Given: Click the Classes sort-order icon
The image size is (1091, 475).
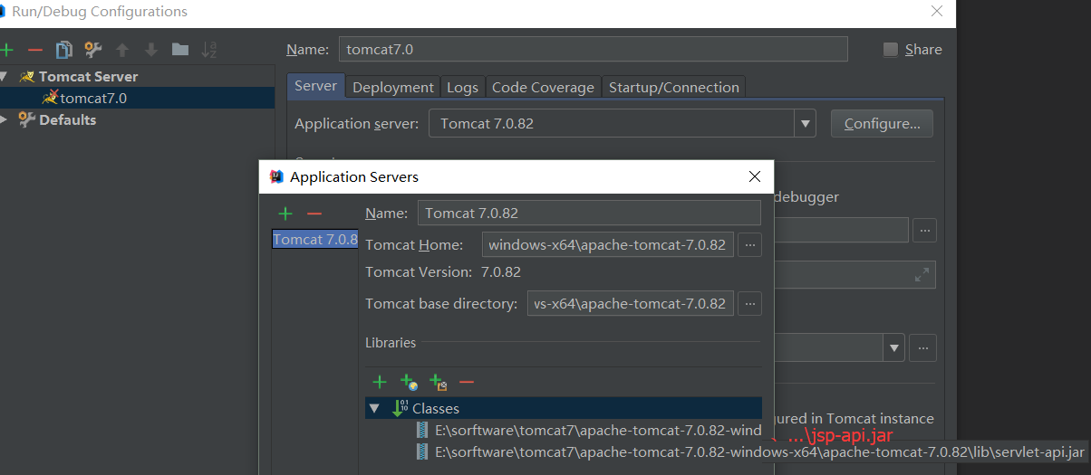Looking at the screenshot, I should [x=400, y=408].
